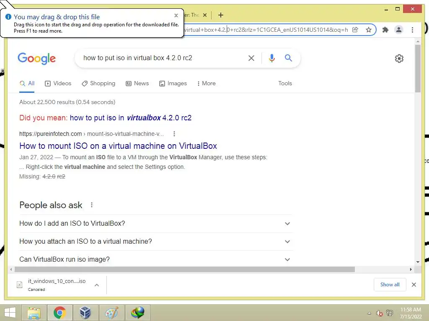This screenshot has height=321, width=429.
Task: Click the blue magnifier search button
Action: pos(288,58)
